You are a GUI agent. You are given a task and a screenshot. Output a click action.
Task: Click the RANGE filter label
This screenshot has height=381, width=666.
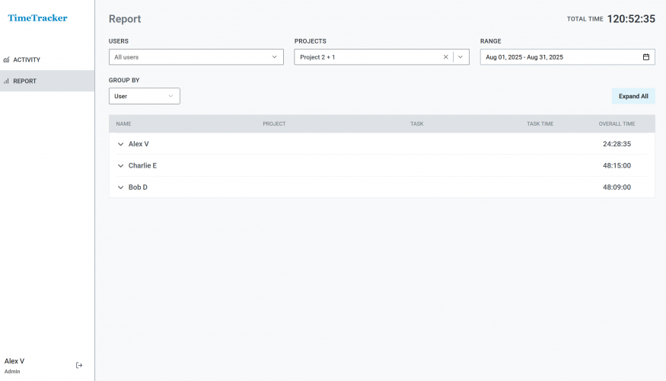491,41
